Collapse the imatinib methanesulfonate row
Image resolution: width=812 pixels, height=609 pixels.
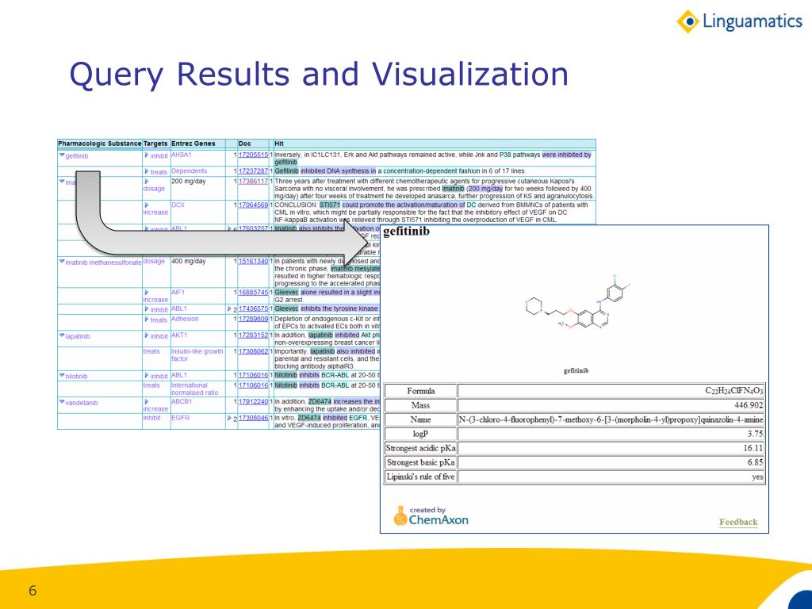62,262
